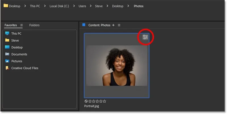
Task: Click the reject icon beside the rating stars
Action: click(86, 101)
